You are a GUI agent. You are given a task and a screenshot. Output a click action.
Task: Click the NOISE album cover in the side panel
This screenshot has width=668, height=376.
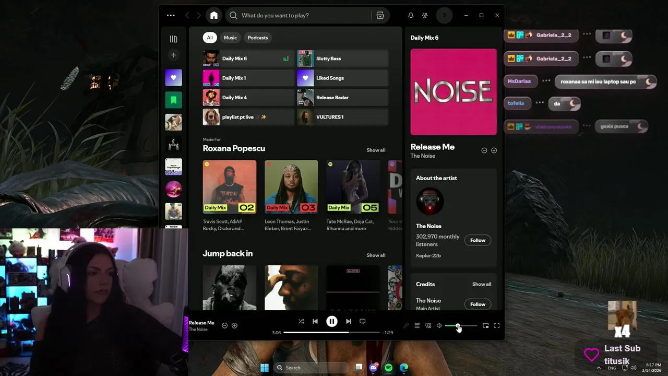[454, 92]
